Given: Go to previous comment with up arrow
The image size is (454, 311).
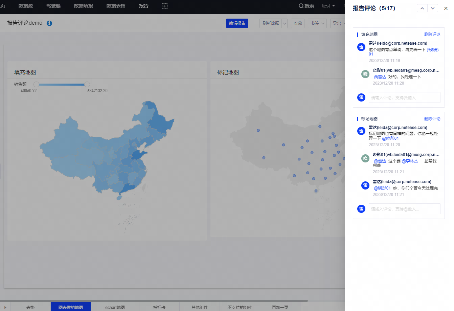Looking at the screenshot, I should point(422,8).
